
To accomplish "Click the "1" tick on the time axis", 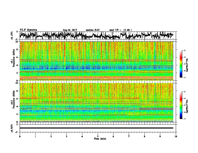I will [35, 136].
